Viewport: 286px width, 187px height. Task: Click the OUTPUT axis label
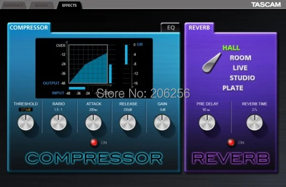click(51, 83)
